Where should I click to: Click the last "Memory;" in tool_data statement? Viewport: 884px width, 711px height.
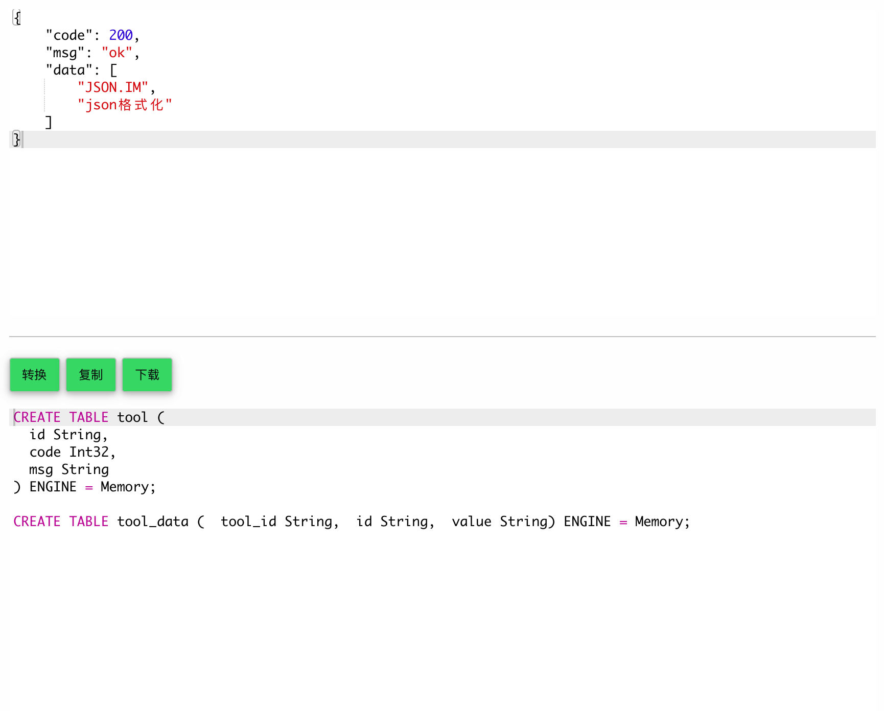pyautogui.click(x=663, y=522)
